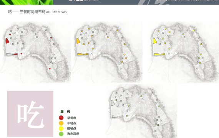Click the red 早餐点 legend circle
Viewport: 219px width, 138px height.
(x=61, y=118)
